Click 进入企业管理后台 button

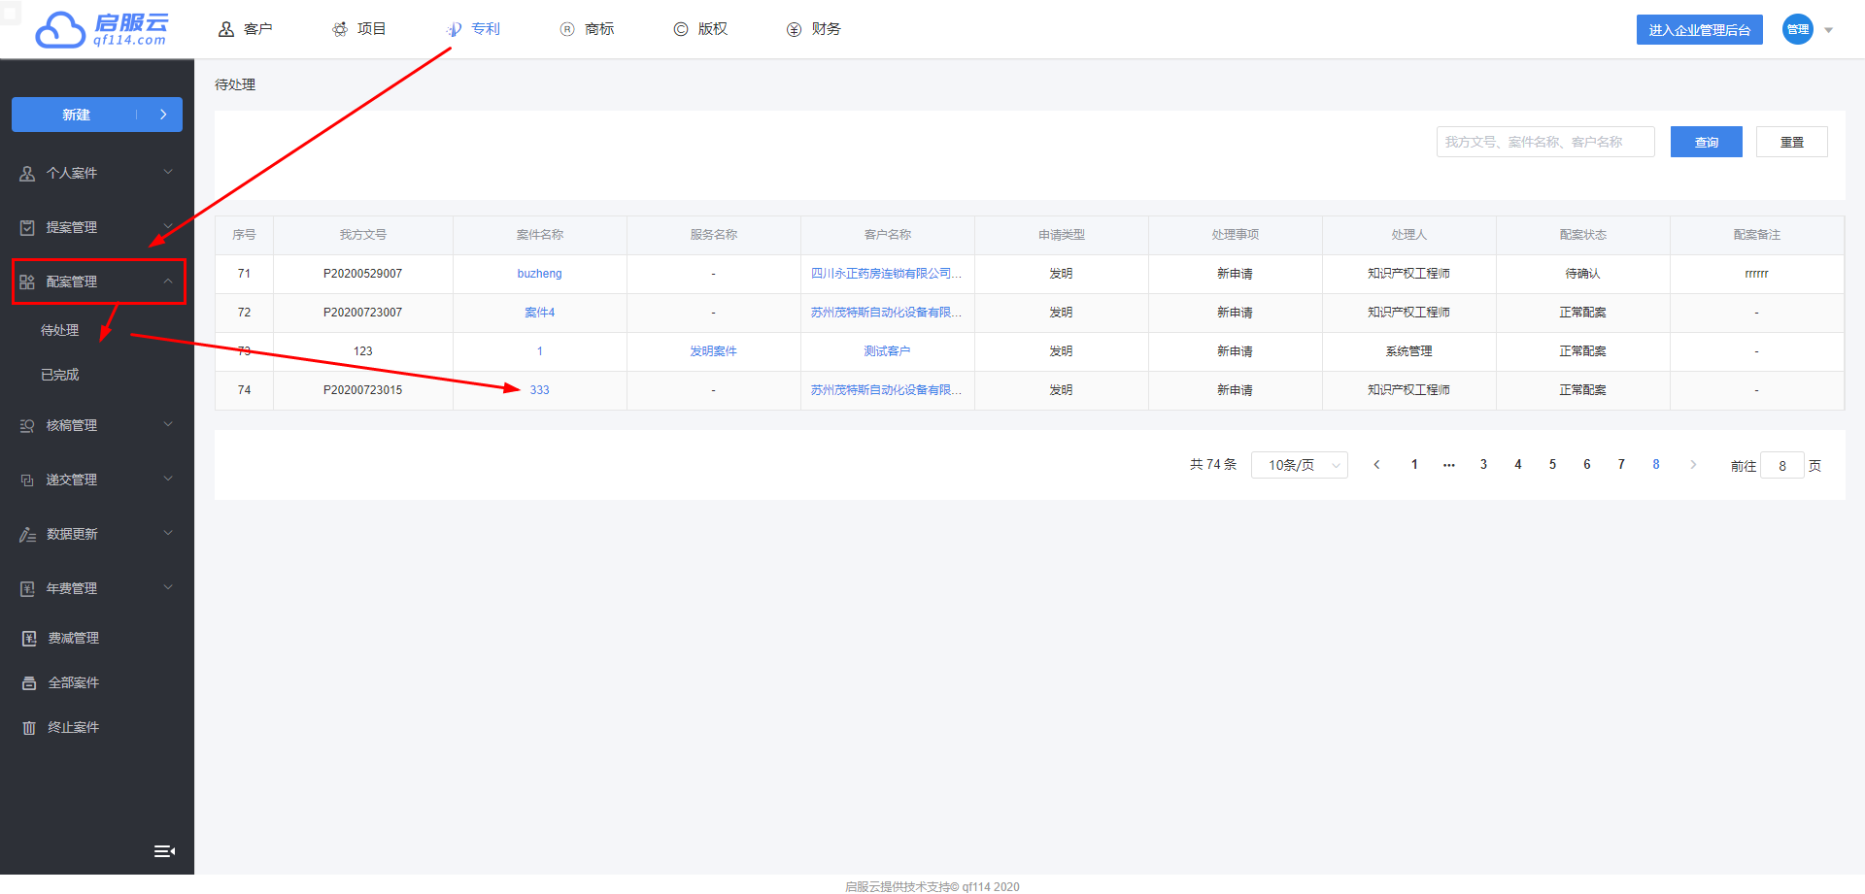point(1700,30)
